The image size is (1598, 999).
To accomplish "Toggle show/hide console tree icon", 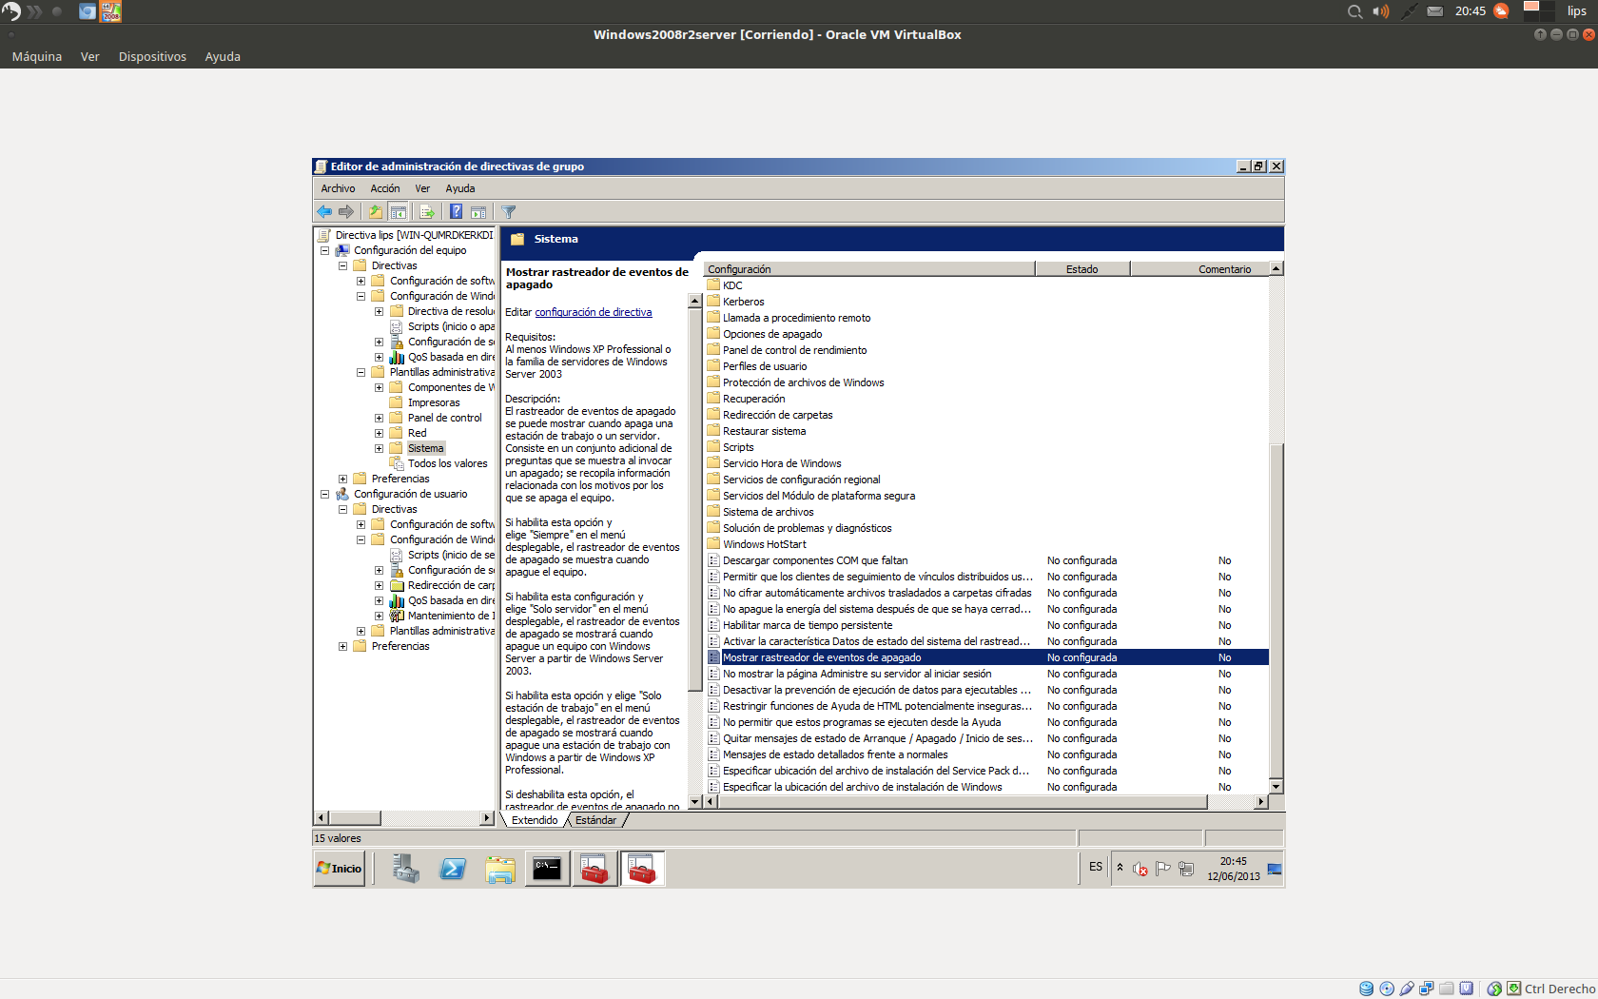I will (x=399, y=211).
